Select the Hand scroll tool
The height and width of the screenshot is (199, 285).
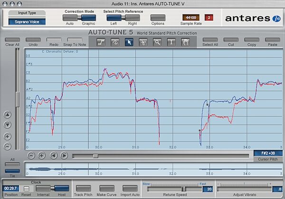click(x=185, y=42)
